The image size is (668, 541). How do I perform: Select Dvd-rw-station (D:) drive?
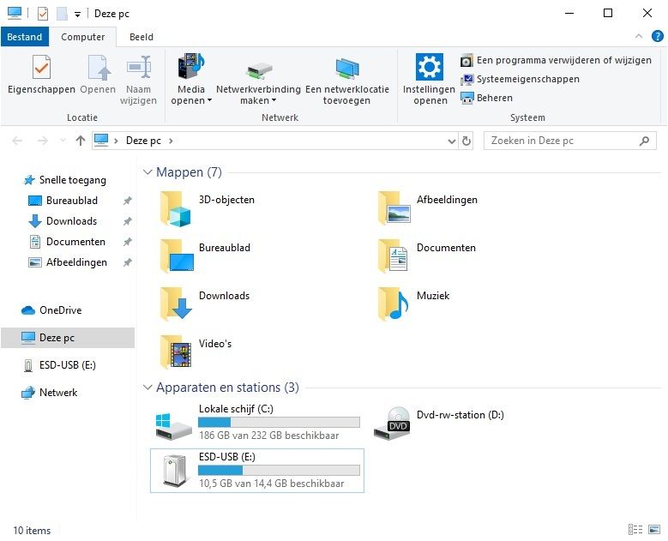pyautogui.click(x=439, y=423)
